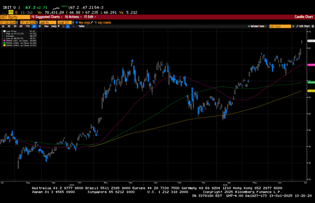315x203 pixels.
Task: Select the Max time range
Action: [46, 26]
